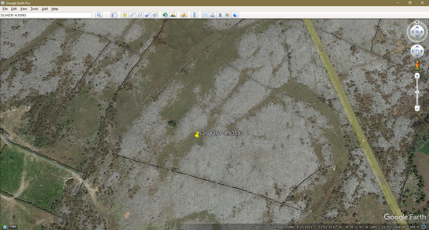Click the blue globe Earth icon
The image size is (429, 230).
[x=235, y=15]
